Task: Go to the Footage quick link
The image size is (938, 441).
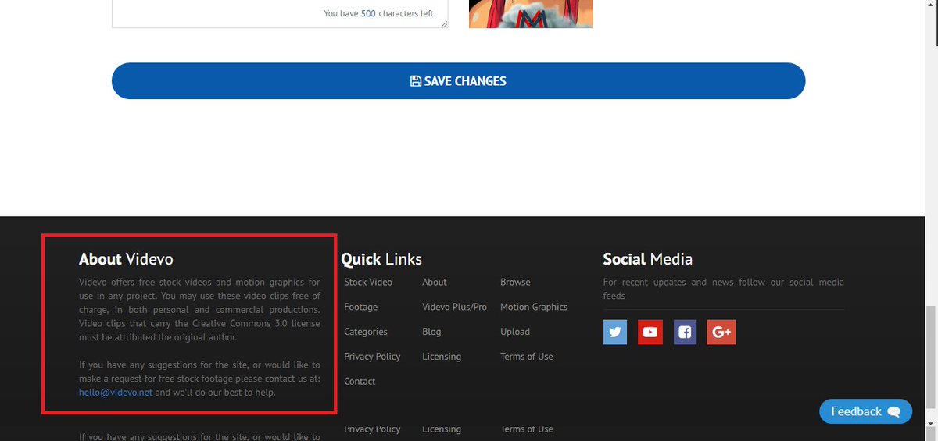Action: pos(360,307)
